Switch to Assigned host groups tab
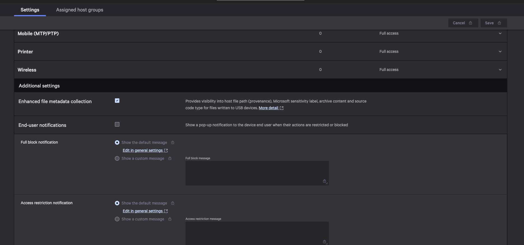Viewport: 524px width, 245px height. [80, 10]
